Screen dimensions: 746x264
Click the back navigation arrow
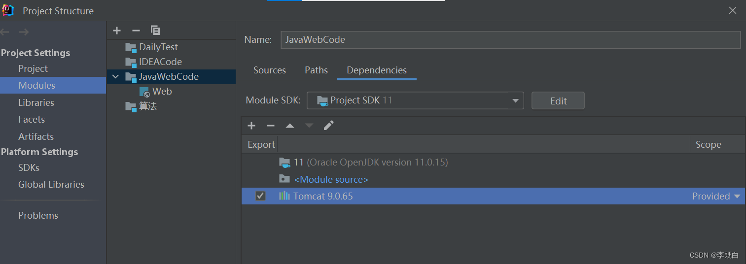pos(5,33)
